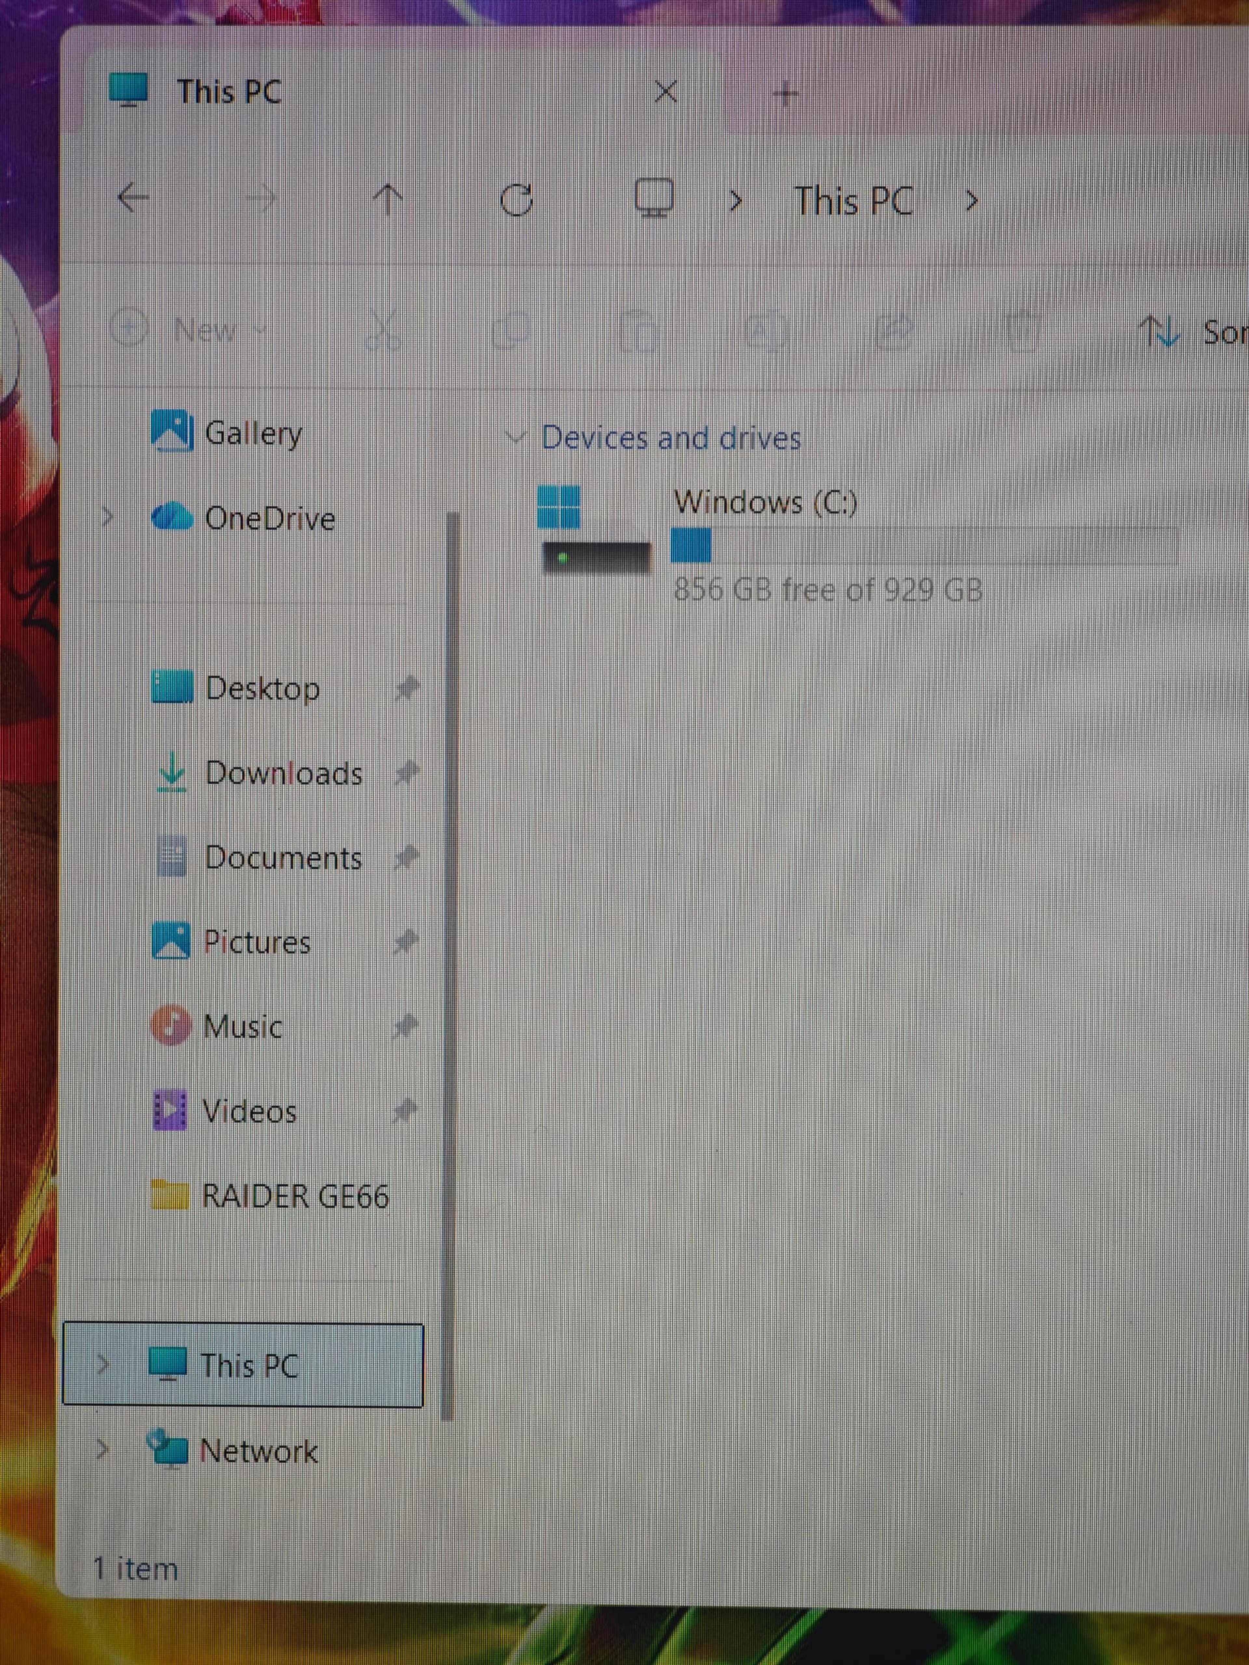1249x1665 pixels.
Task: Go back using the left arrow
Action: click(133, 199)
